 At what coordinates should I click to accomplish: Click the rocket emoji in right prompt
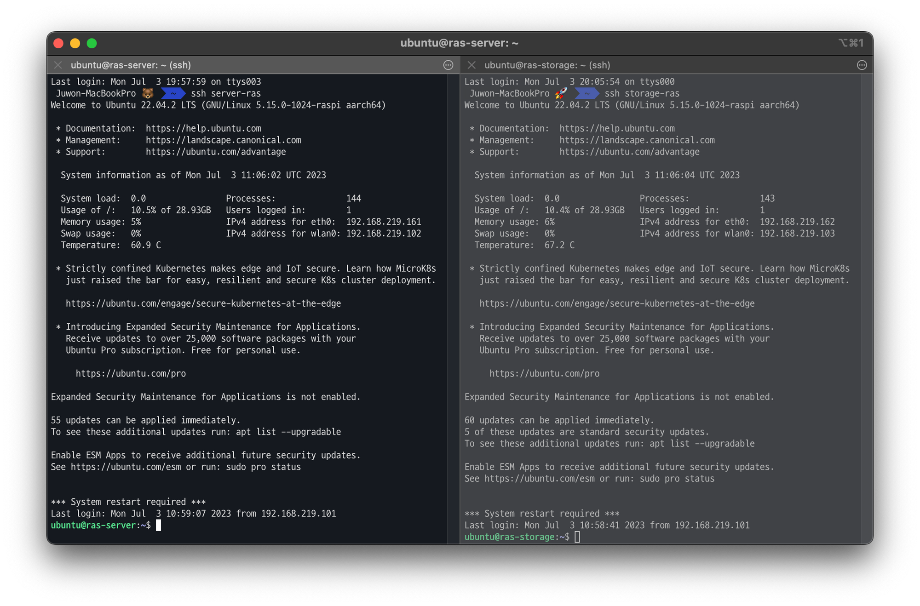[561, 93]
